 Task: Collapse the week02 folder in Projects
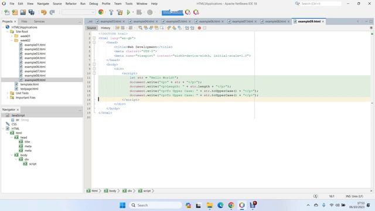pos(12,40)
